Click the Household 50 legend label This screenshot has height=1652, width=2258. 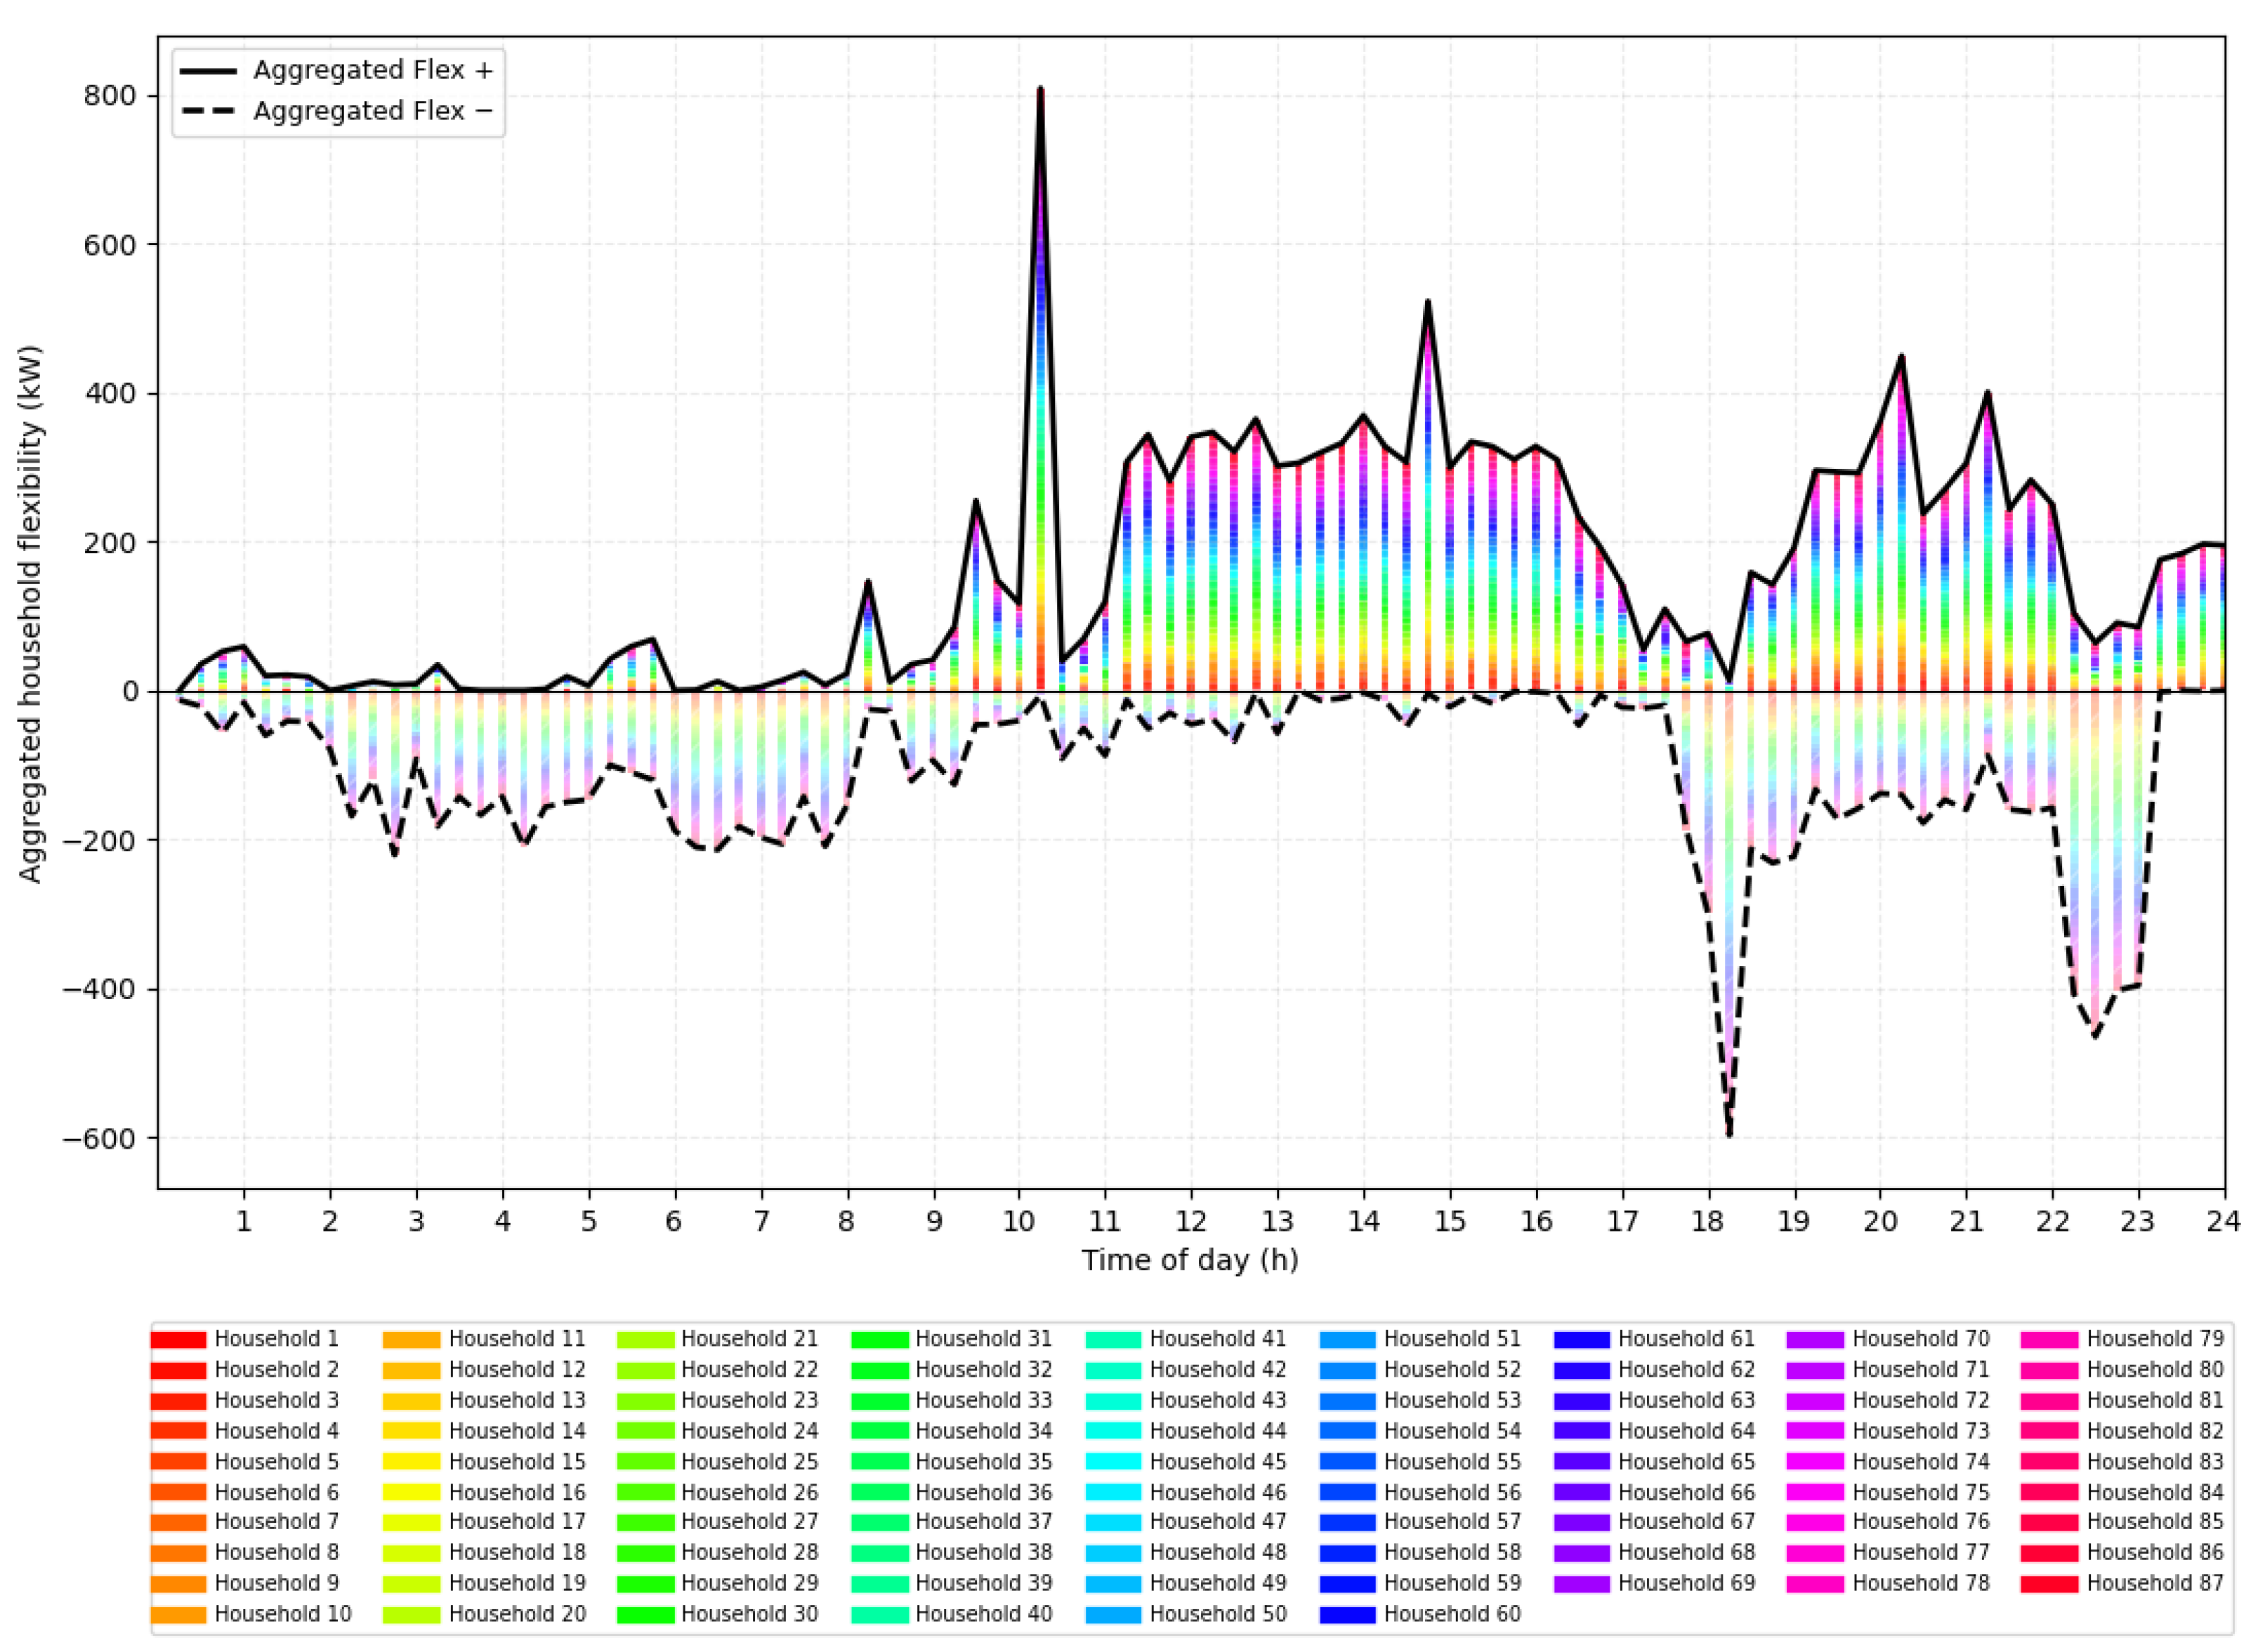[1218, 1615]
